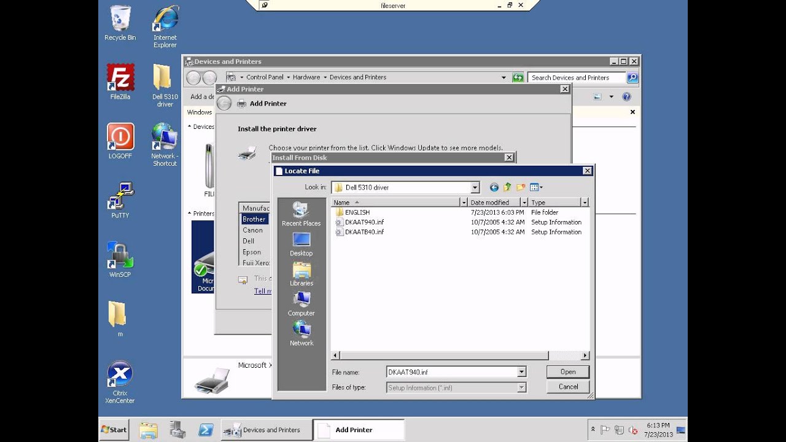
Task: Click the Devices and Printers change view icon
Action: tap(597, 97)
